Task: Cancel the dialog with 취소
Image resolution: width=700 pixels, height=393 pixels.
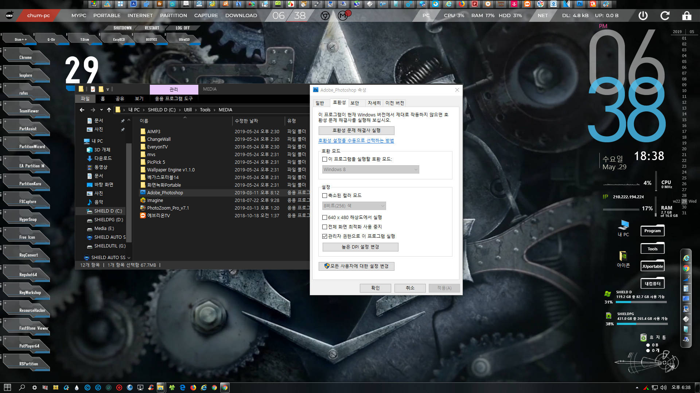Action: 410,288
